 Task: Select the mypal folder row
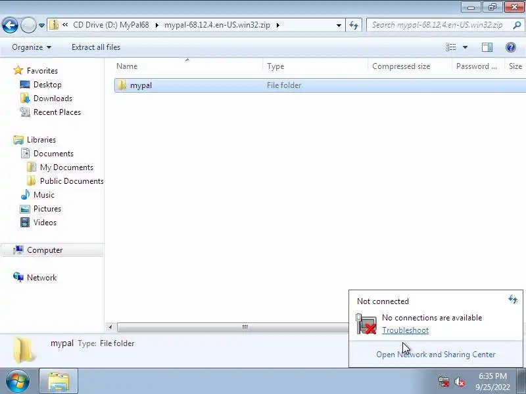coord(320,85)
